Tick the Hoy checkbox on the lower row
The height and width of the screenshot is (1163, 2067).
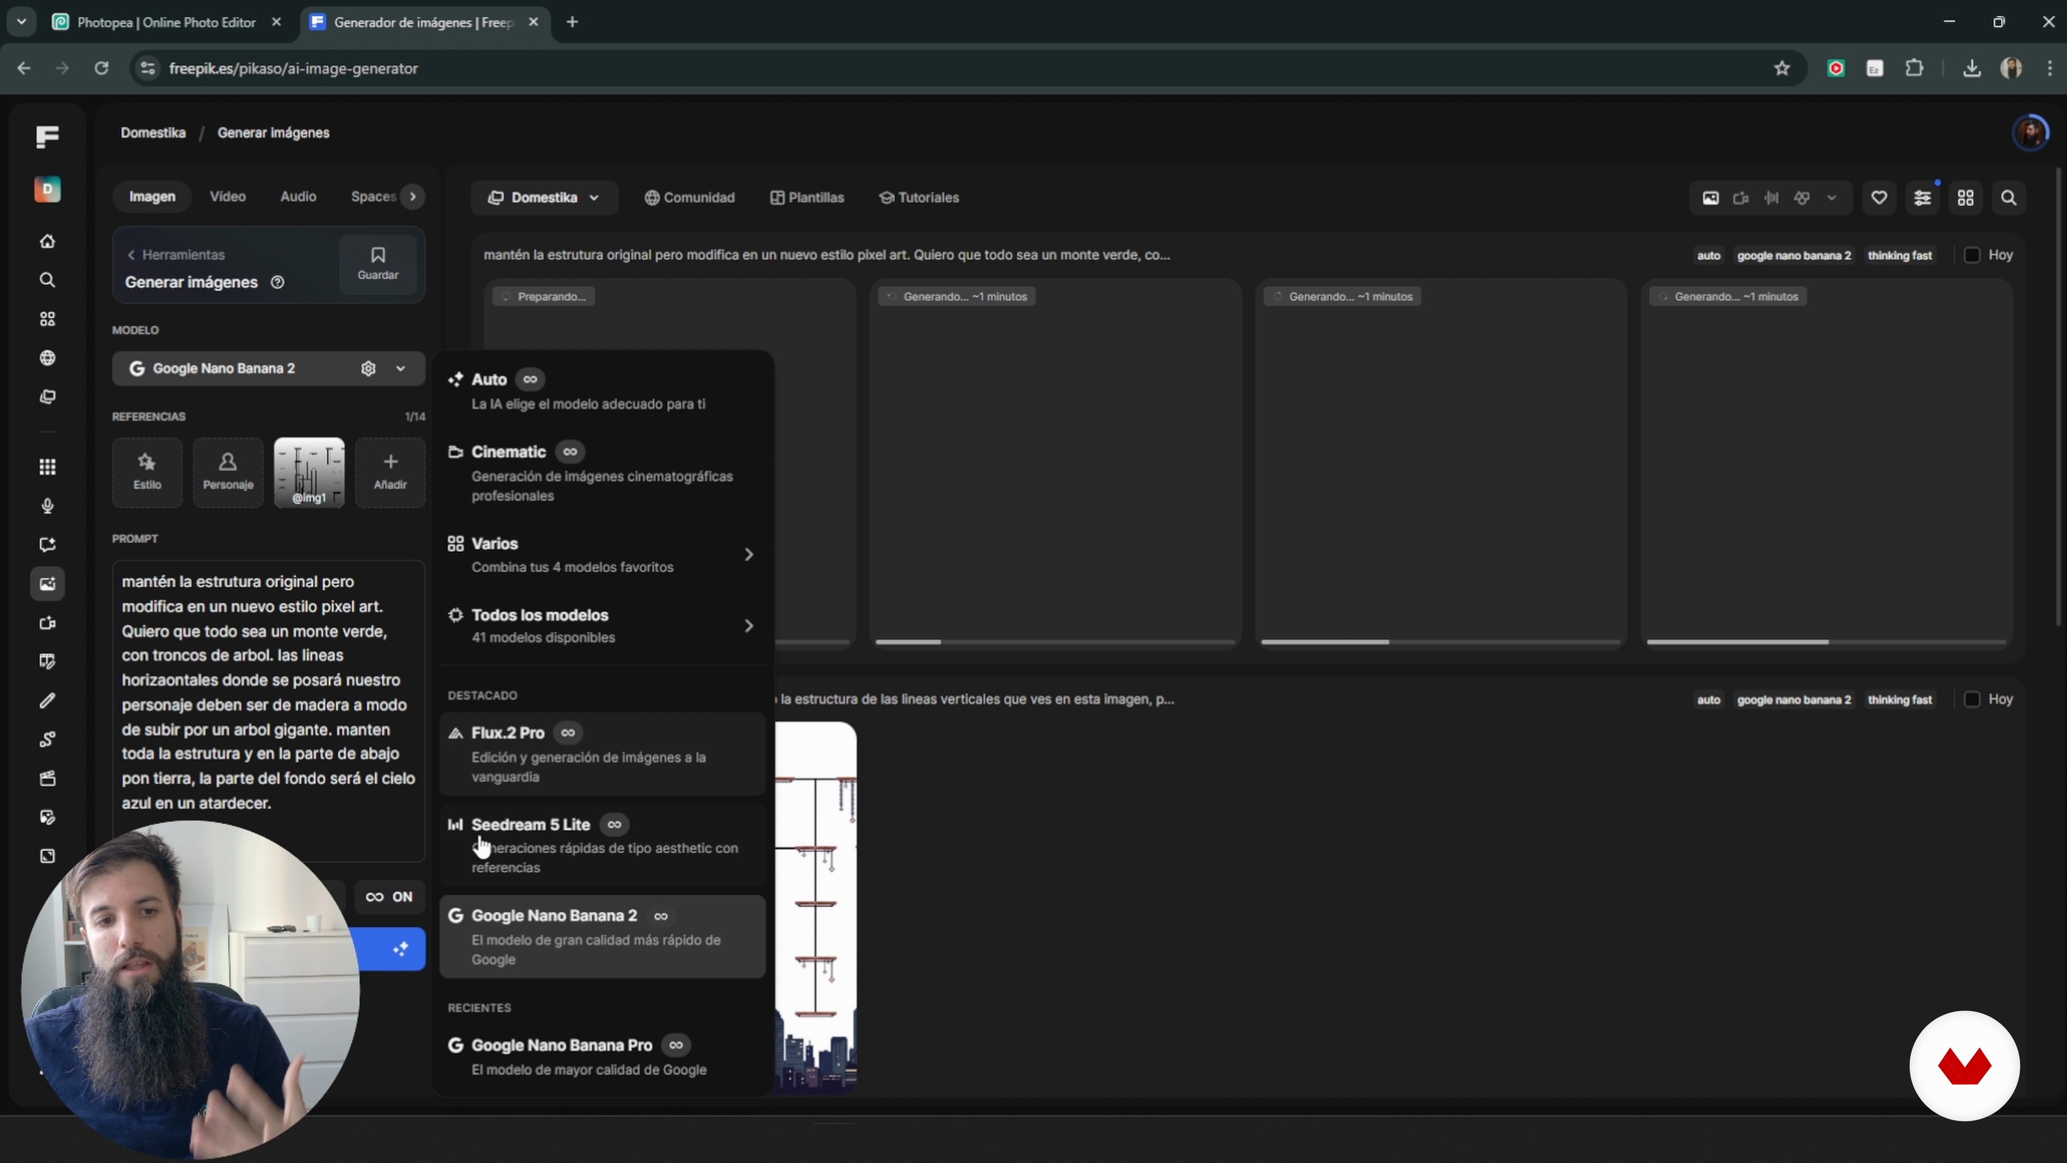pos(1972,699)
